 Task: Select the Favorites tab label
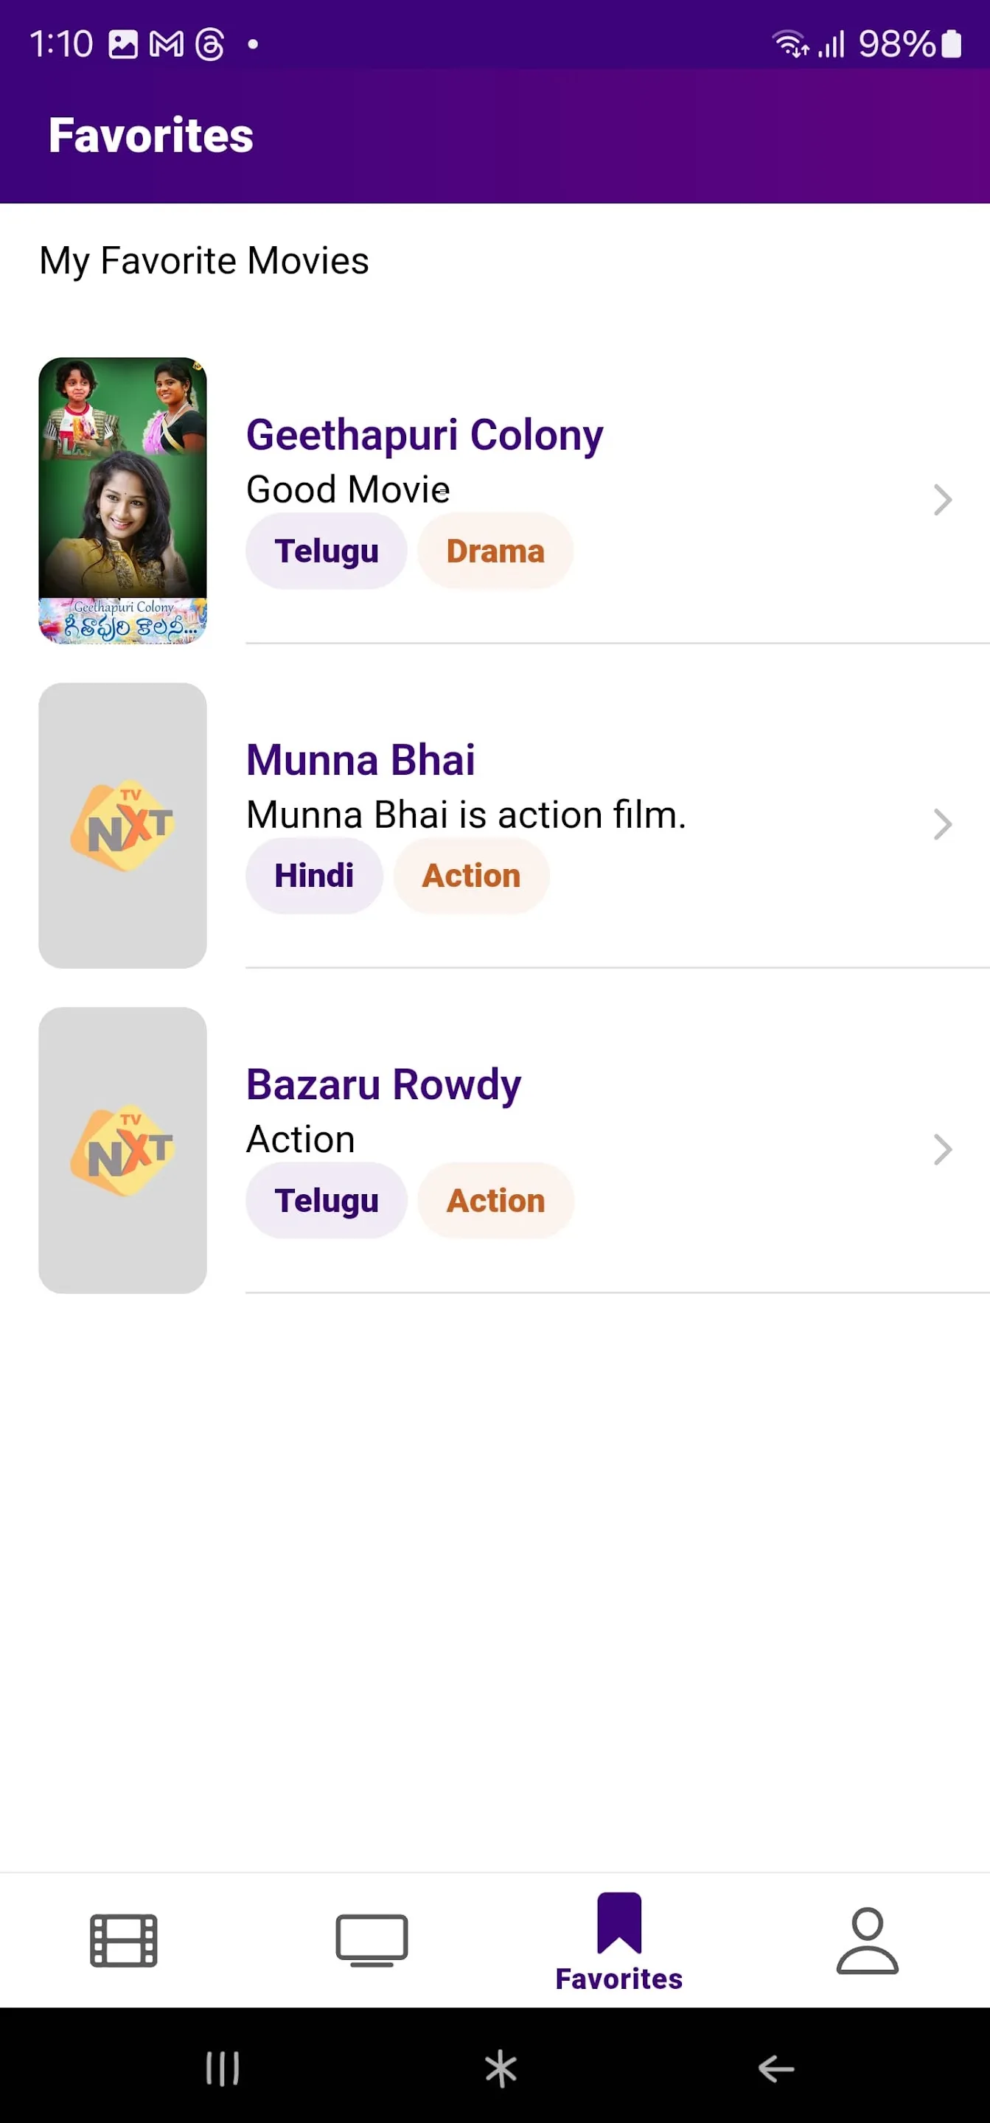point(619,1978)
